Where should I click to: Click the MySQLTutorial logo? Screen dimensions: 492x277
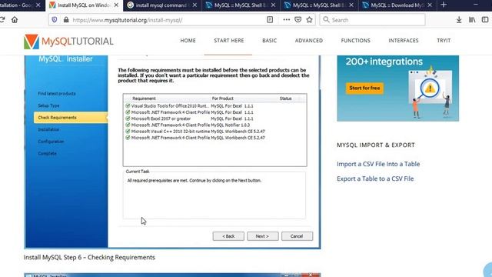(68, 41)
